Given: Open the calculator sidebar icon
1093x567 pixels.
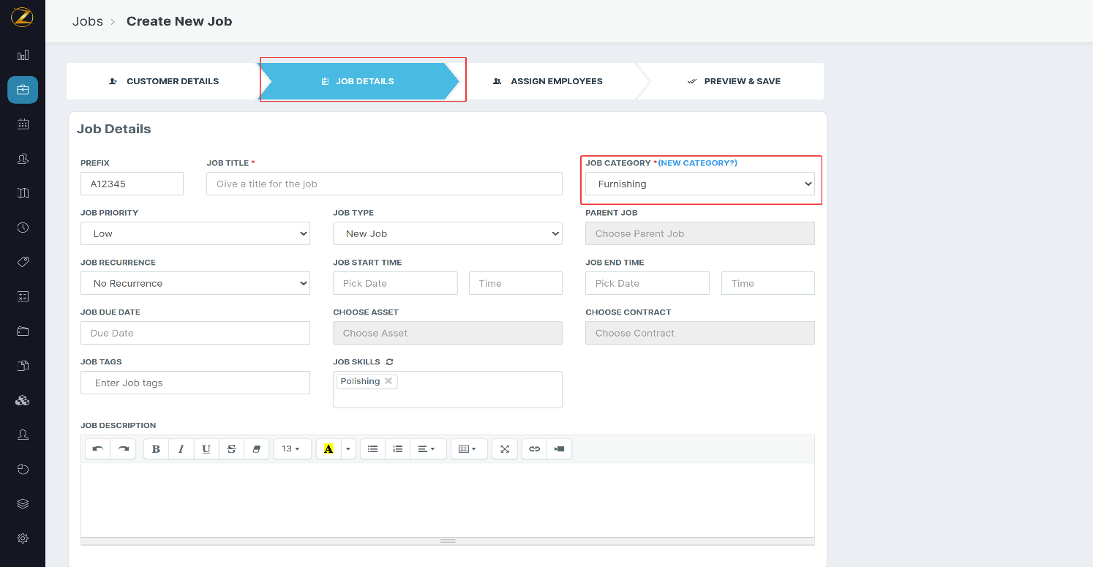Looking at the screenshot, I should 23,296.
